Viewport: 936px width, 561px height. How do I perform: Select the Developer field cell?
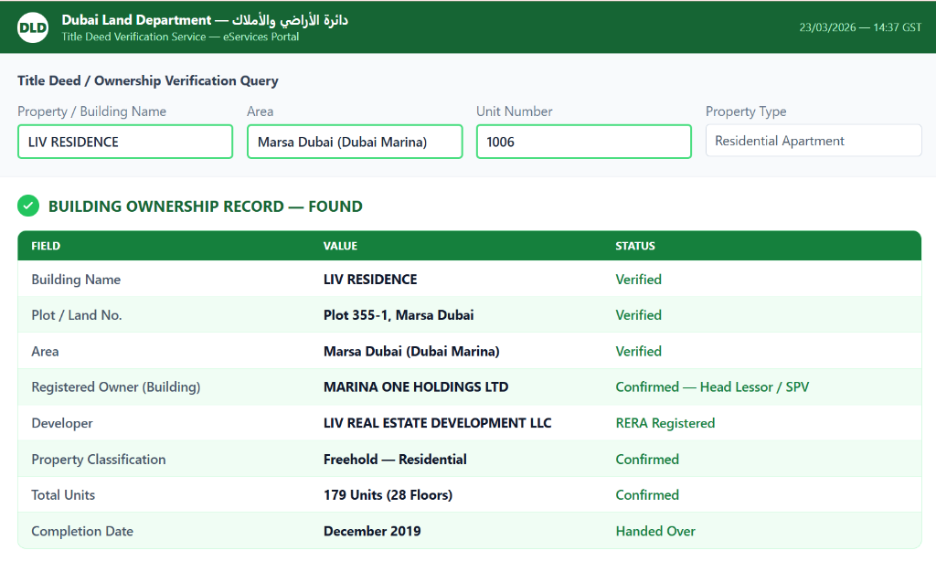click(x=62, y=424)
